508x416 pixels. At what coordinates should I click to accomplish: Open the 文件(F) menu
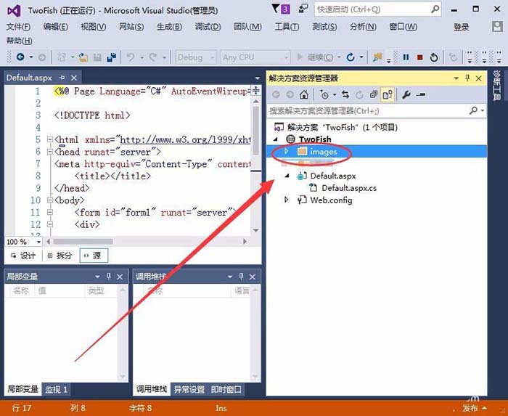(18, 27)
